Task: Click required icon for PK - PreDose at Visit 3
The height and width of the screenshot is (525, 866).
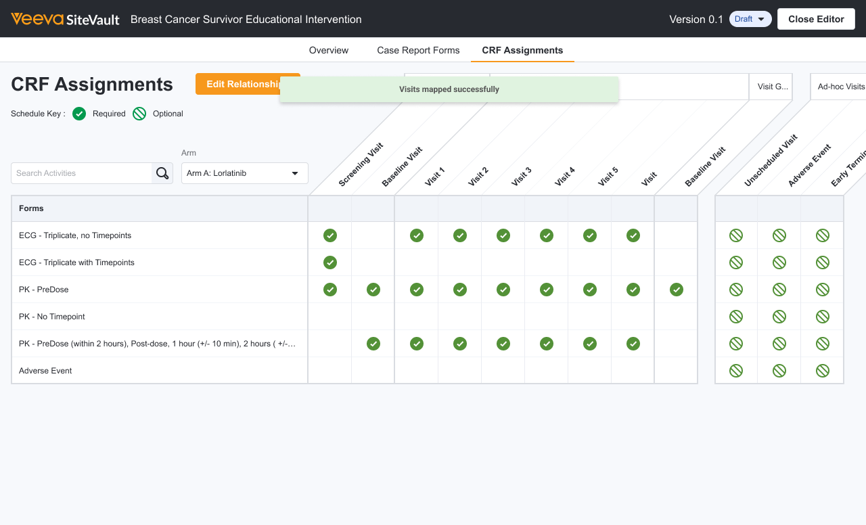Action: click(503, 290)
